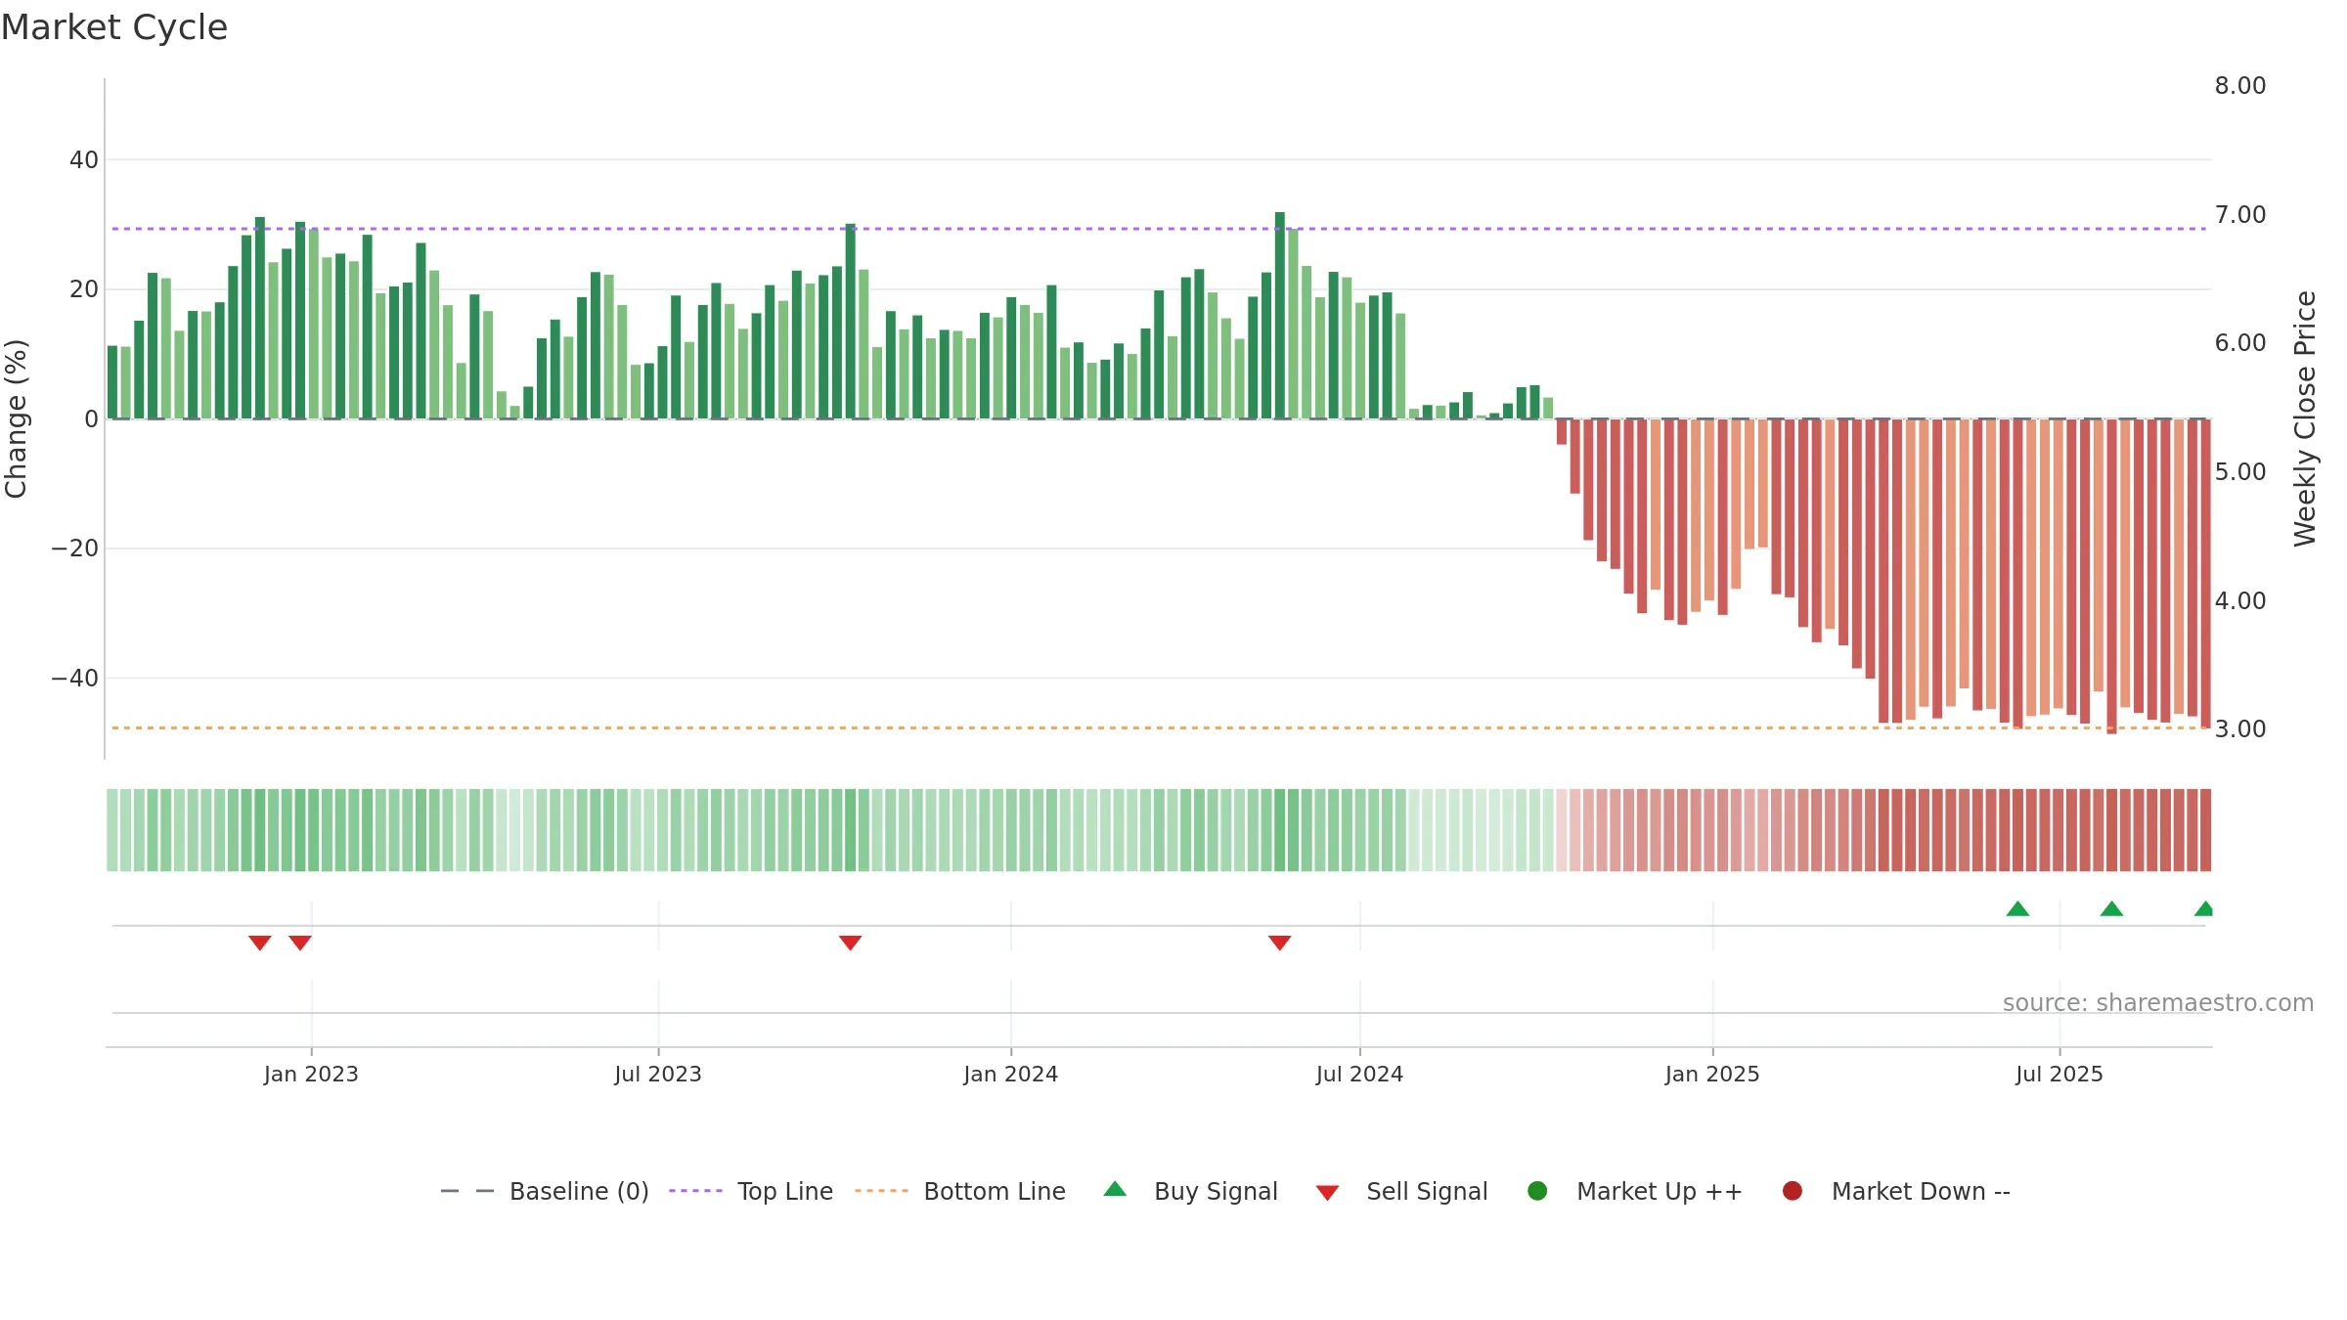This screenshot has width=2347, height=1320.
Task: Toggle the Sell Signal legend entry
Action: point(1401,1191)
